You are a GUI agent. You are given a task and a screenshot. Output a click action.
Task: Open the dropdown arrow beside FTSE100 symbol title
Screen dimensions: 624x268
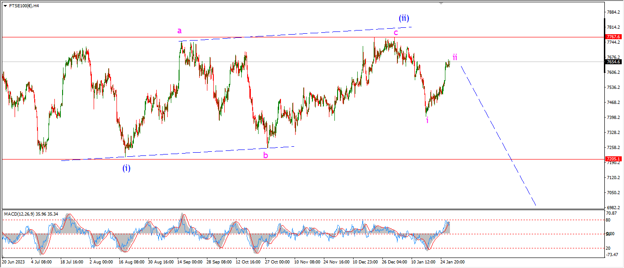click(5, 5)
